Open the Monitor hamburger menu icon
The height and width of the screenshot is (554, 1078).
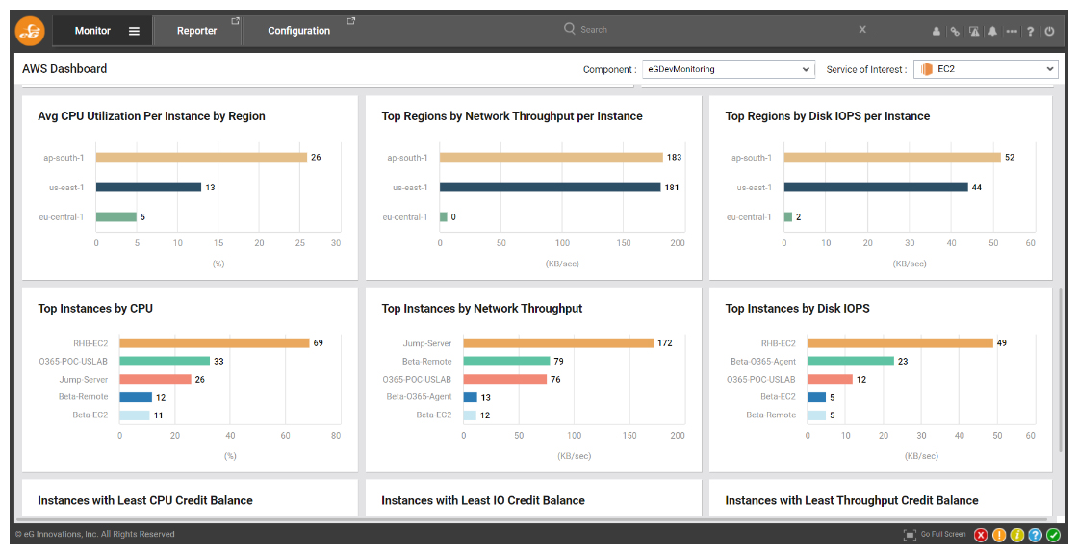pos(134,31)
